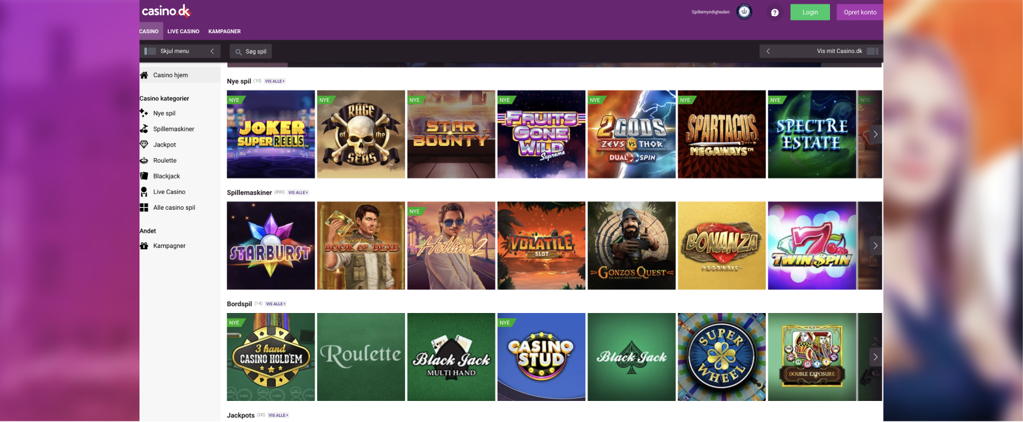Open the Star Bounty game
The image size is (1023, 422).
(x=451, y=135)
